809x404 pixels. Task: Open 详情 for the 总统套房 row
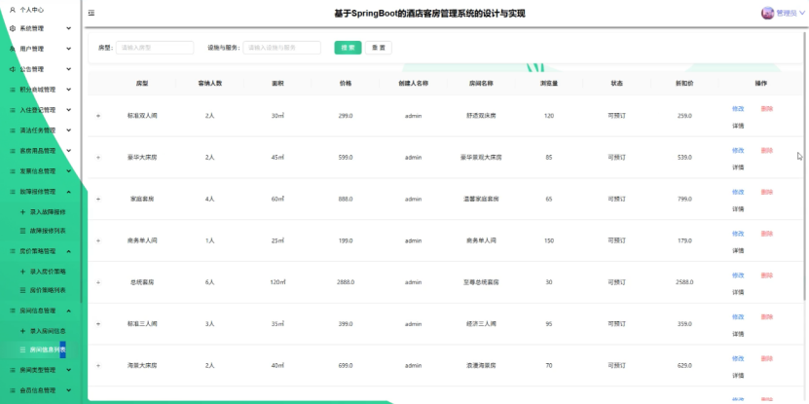(x=738, y=293)
